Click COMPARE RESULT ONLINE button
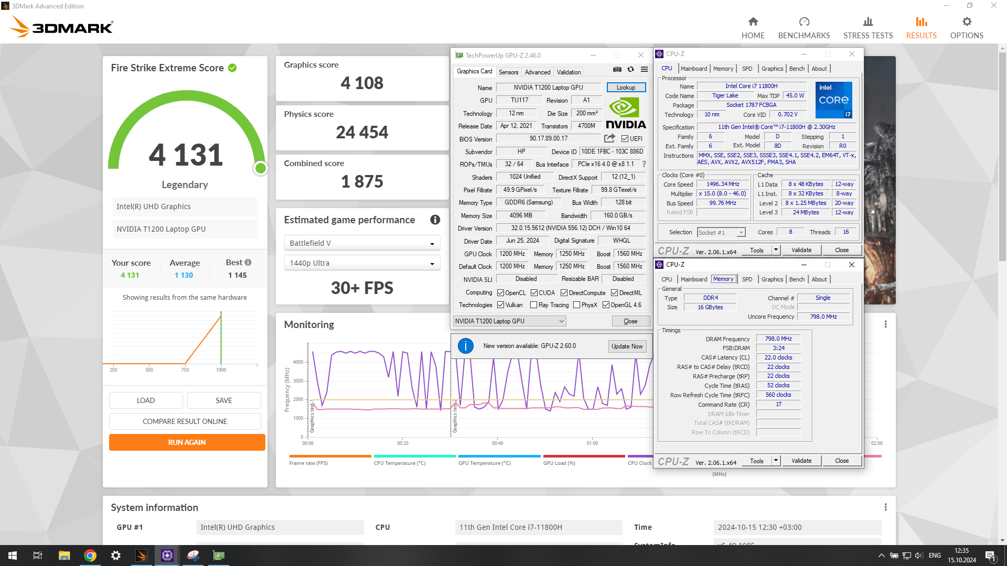Image resolution: width=1007 pixels, height=566 pixels. 185,421
